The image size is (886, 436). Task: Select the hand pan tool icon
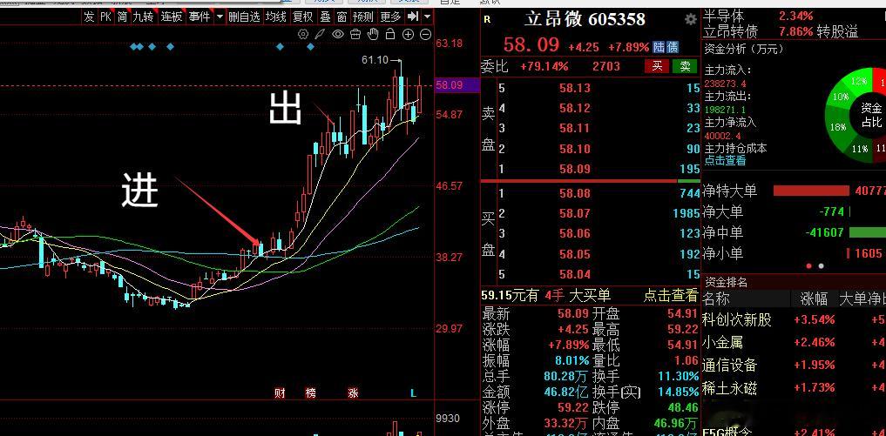coord(372,35)
